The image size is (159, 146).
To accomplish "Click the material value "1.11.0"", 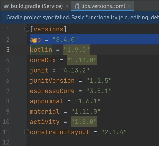I will 86,111.
